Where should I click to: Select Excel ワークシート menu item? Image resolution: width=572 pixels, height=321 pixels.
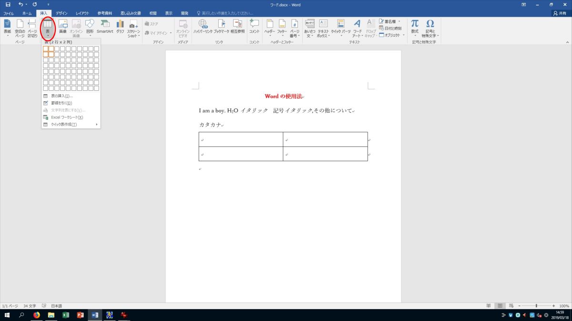tap(71, 117)
